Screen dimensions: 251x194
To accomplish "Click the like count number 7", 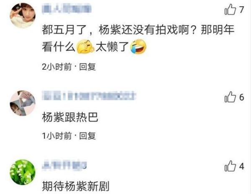I will click(x=241, y=10).
